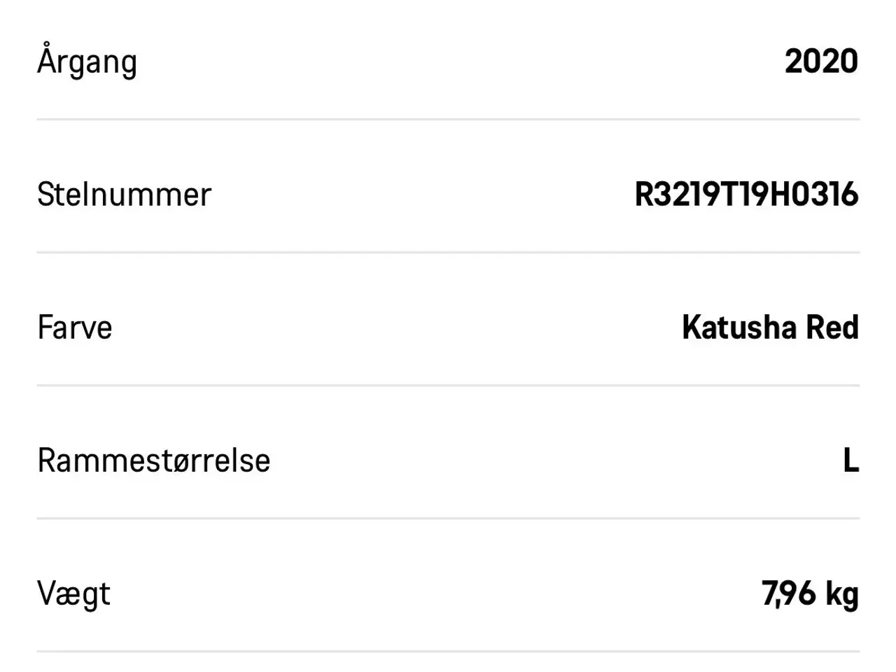The height and width of the screenshot is (672, 896).
Task: Click the "Rammestørrelse" label
Action: click(x=153, y=461)
